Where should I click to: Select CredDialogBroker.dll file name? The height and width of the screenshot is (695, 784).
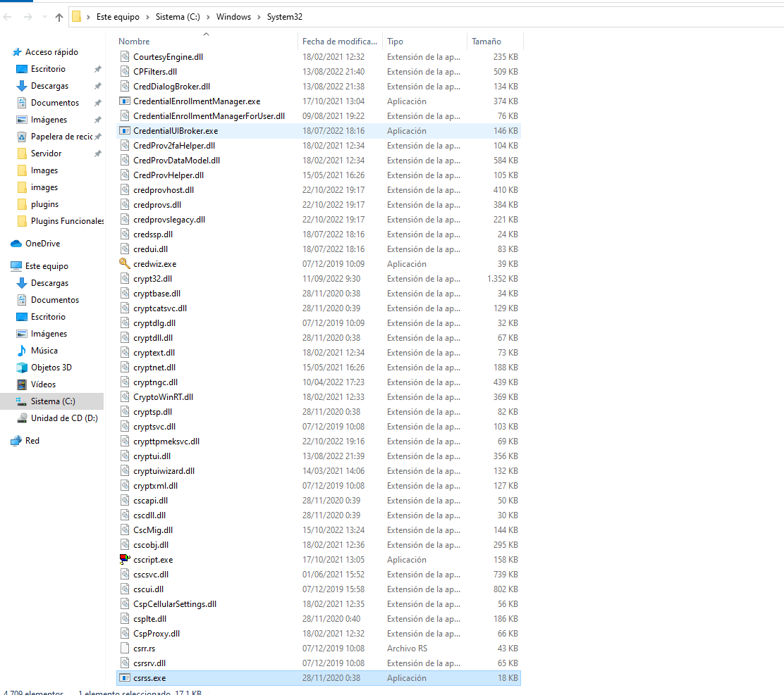[171, 87]
